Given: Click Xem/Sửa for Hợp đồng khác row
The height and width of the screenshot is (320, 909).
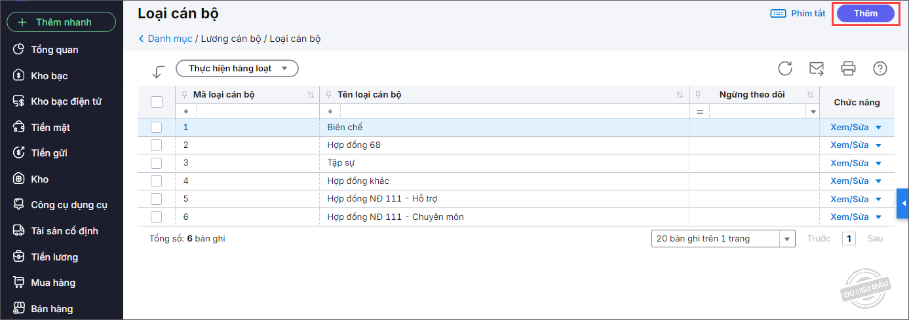Looking at the screenshot, I should pos(849,181).
